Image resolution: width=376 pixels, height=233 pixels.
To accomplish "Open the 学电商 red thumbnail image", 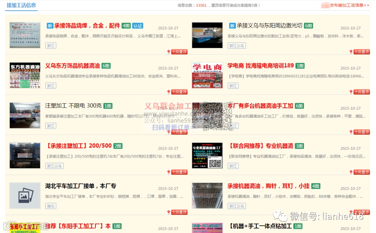I will (207, 75).
